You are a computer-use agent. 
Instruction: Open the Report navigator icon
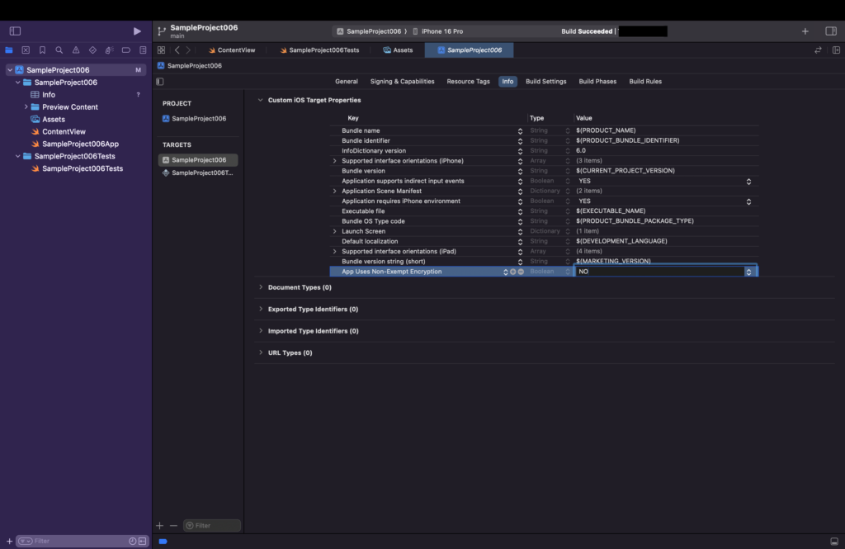coord(143,50)
